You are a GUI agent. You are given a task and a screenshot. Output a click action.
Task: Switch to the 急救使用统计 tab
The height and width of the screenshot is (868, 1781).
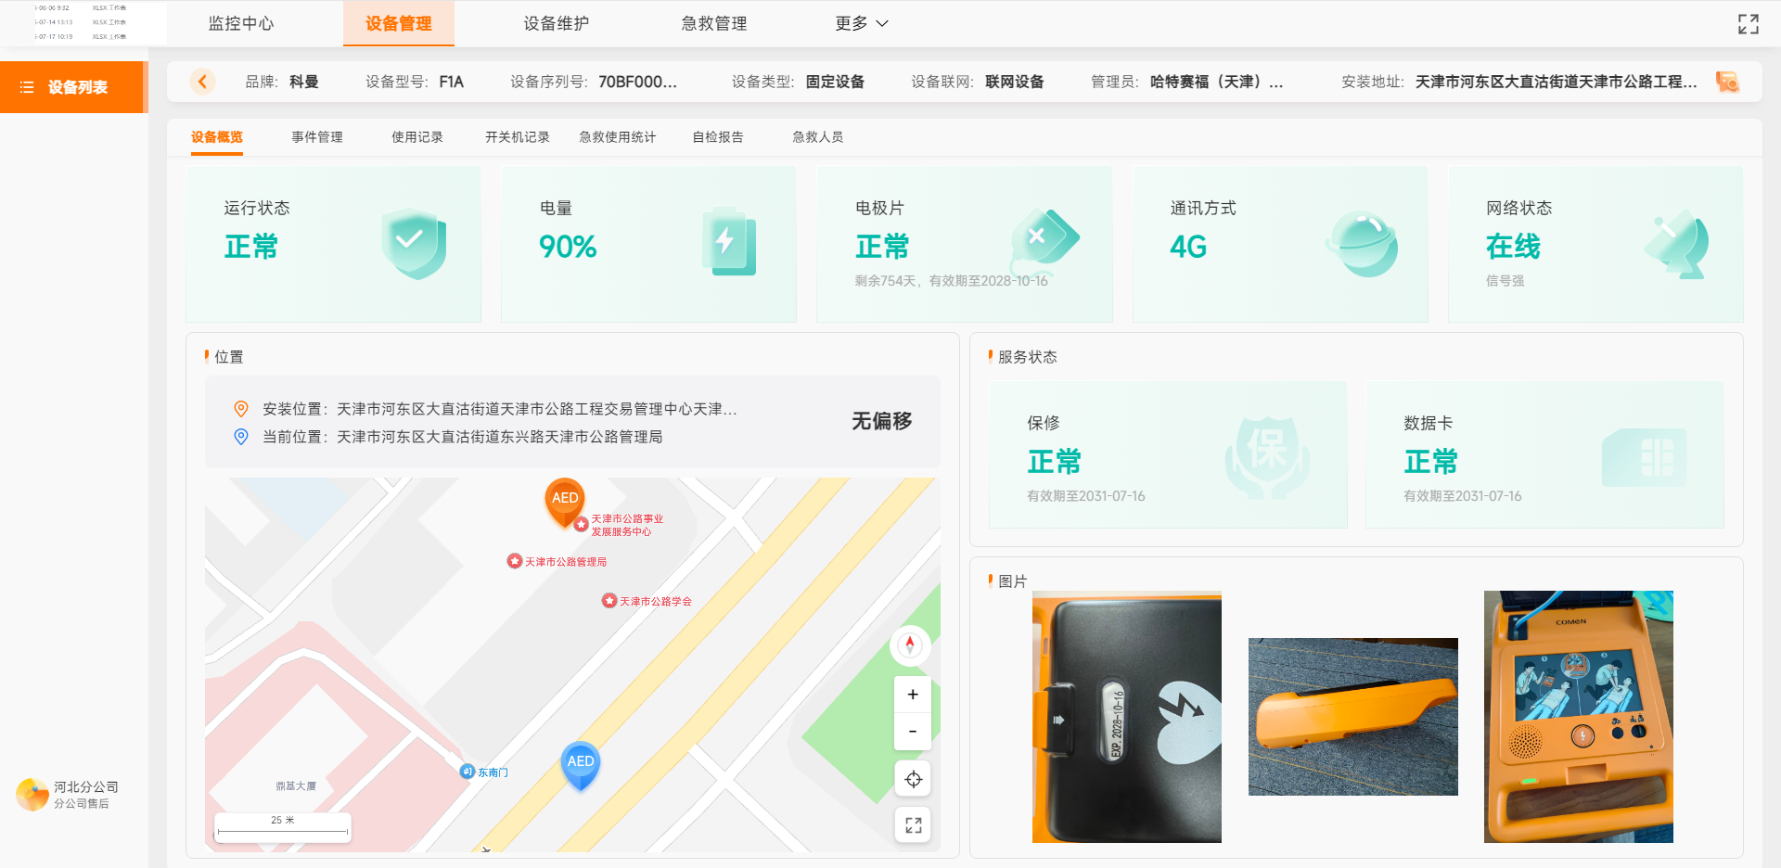coord(618,137)
